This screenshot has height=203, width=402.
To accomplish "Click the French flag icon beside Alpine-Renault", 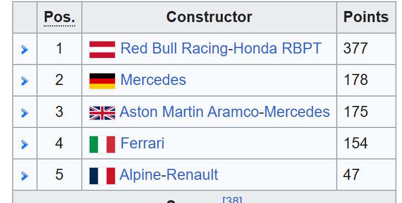I will click(102, 176).
